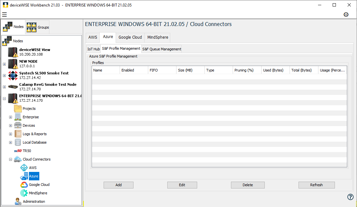
Task: Open the Projects folder icon
Action: (18, 109)
